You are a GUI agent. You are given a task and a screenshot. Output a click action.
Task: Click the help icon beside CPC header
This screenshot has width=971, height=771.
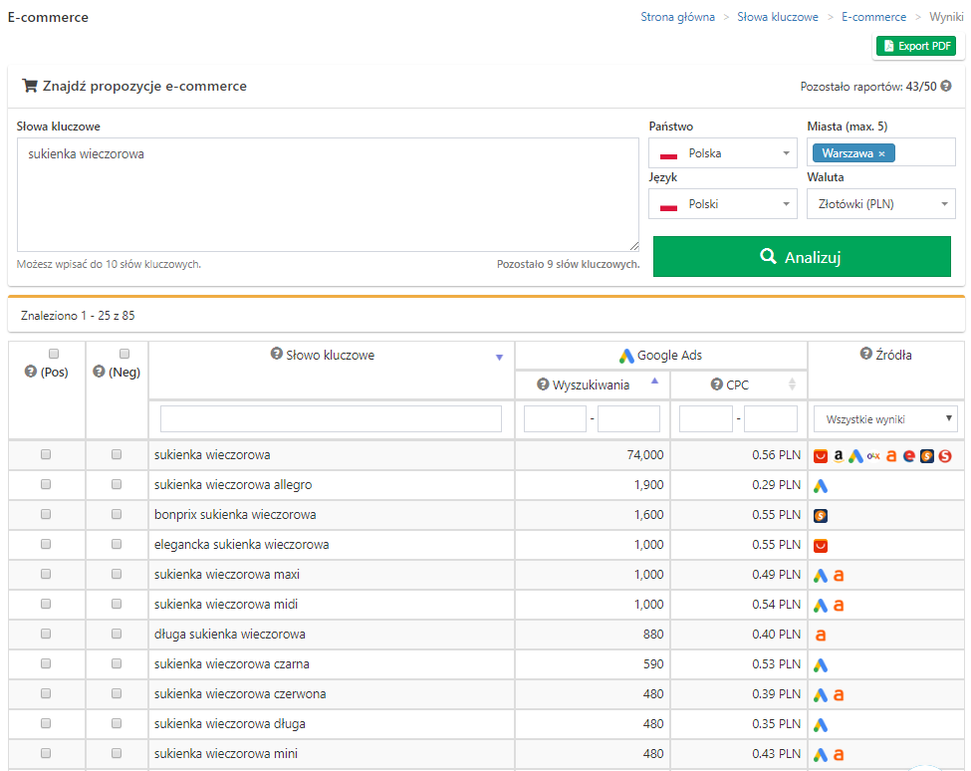[x=716, y=385]
